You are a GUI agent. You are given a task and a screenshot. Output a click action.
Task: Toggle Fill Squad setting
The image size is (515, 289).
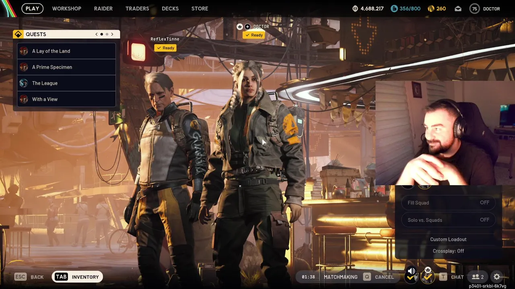[448, 203]
